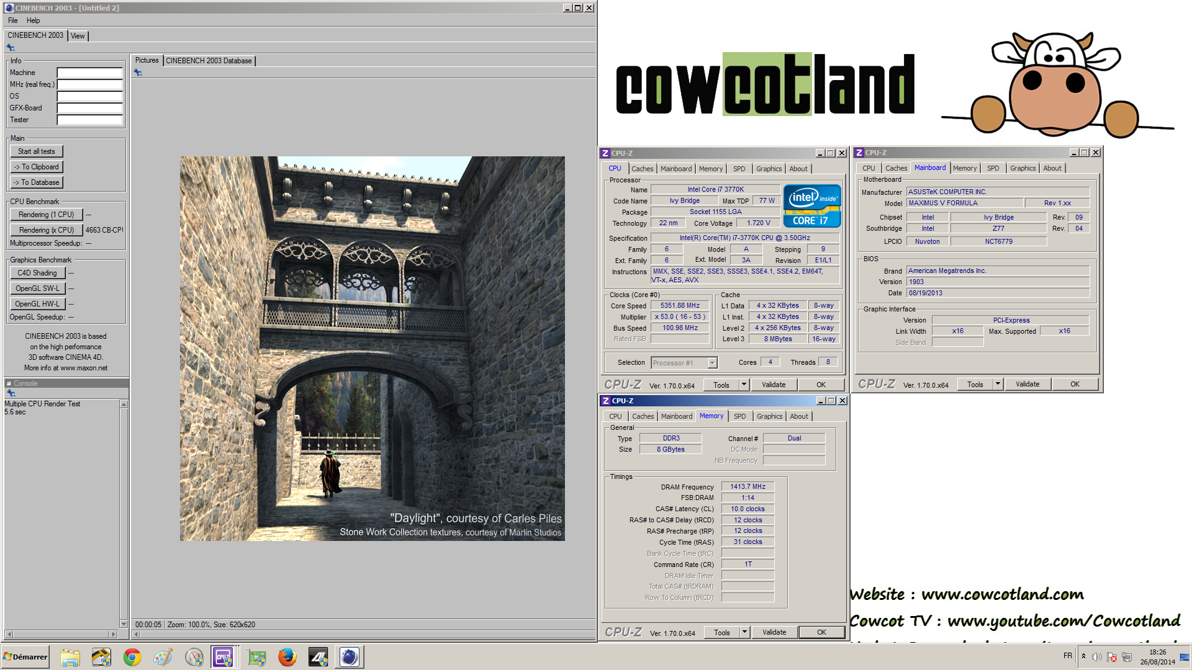Screen dimensions: 1192x670
Task: Click the Daylight rendered picture
Action: tap(372, 349)
